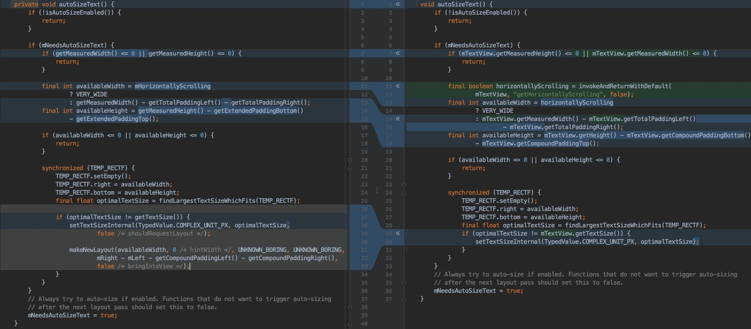This screenshot has height=329, width=751.
Task: Click the 'private' keyword in the left pane
Action: click(26, 4)
